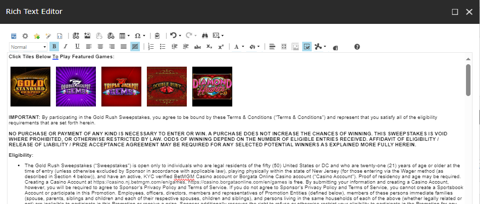Apply subscript formatting
The width and height of the screenshot is (480, 204).
[209, 47]
